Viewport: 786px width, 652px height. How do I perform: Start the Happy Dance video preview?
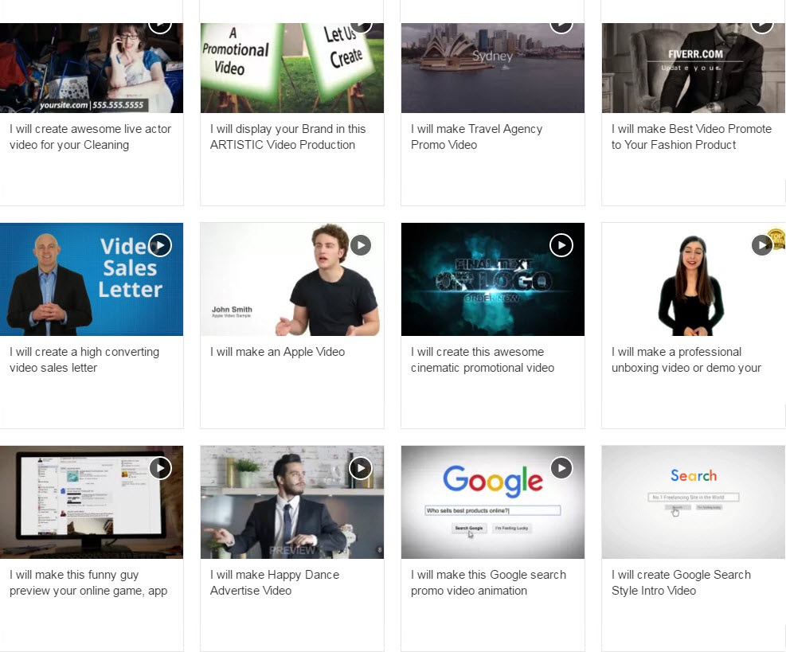[361, 468]
